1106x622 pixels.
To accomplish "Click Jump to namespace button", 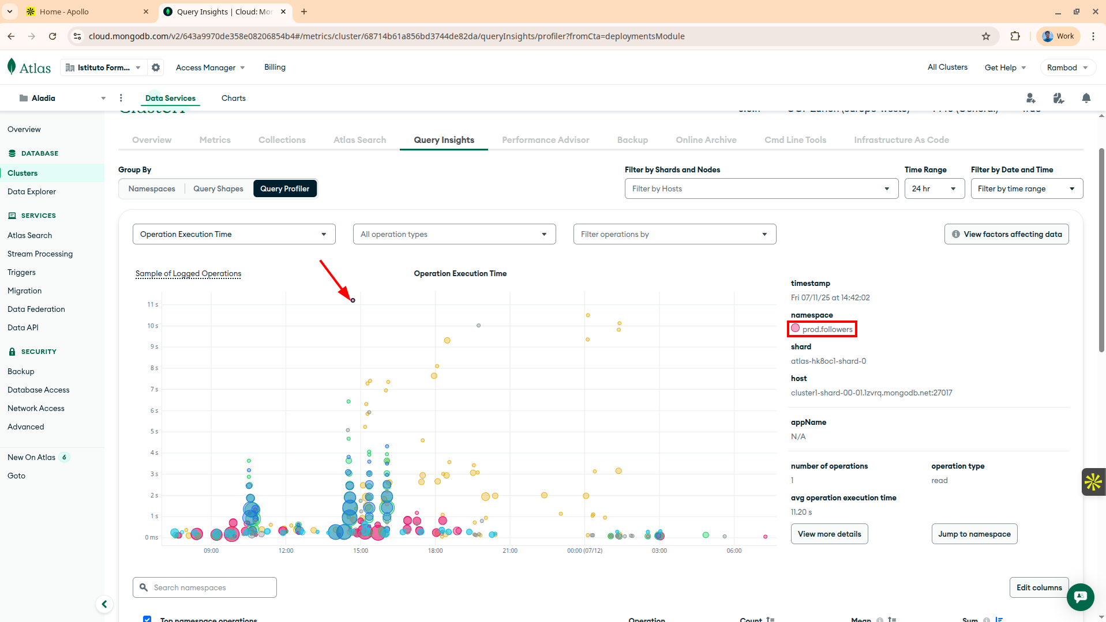I will (974, 534).
